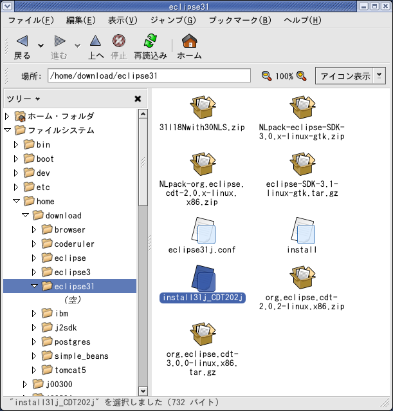Open forward history dropdown arrow

click(x=77, y=46)
